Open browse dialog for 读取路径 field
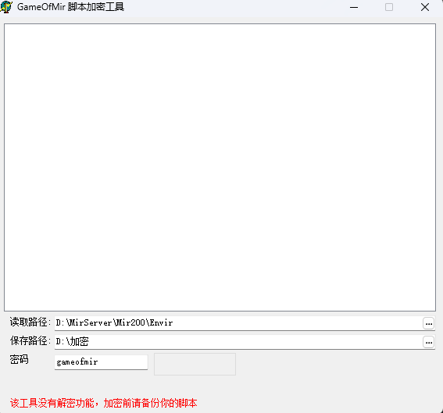Screen dimensions: 443x413 (429, 323)
